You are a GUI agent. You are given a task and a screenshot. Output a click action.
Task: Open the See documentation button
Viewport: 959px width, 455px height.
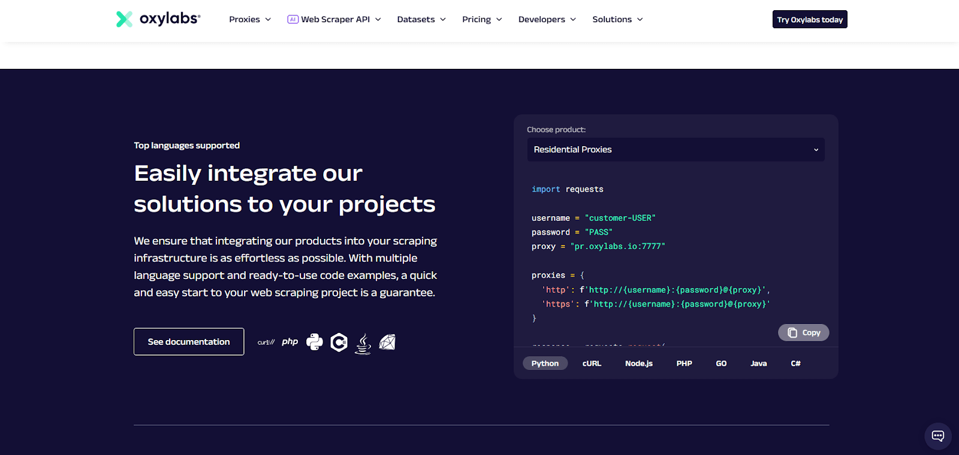189,341
